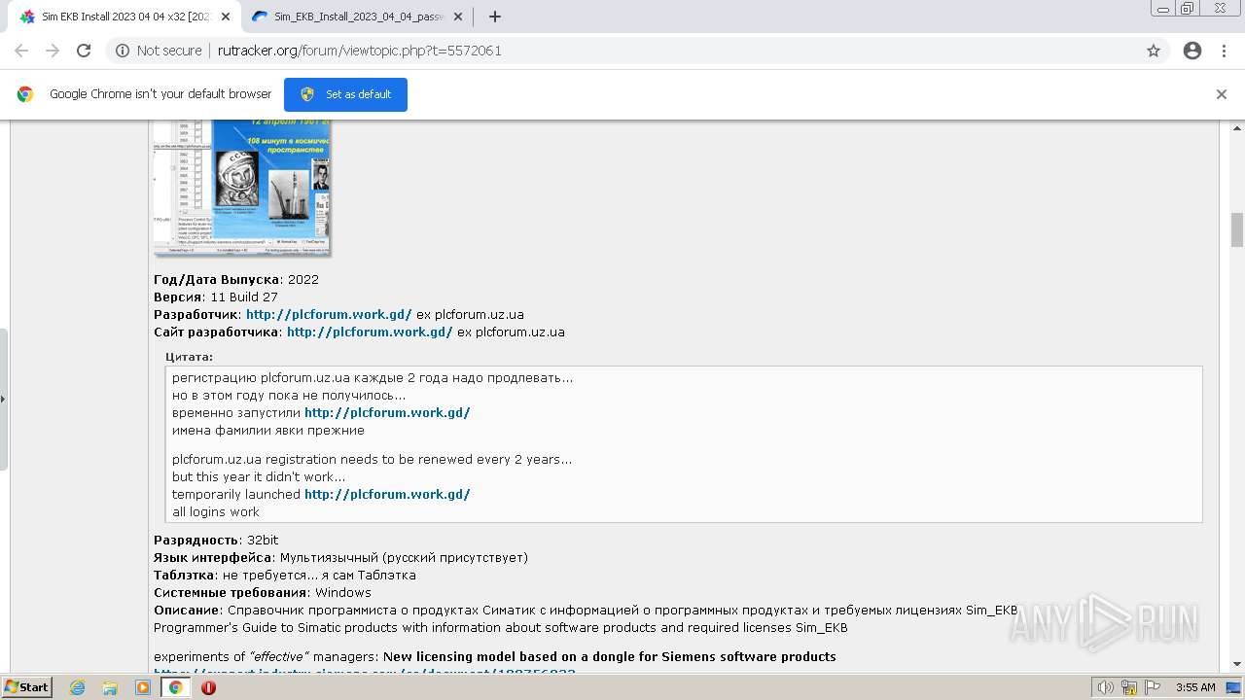Click the all logins work text

(x=216, y=511)
